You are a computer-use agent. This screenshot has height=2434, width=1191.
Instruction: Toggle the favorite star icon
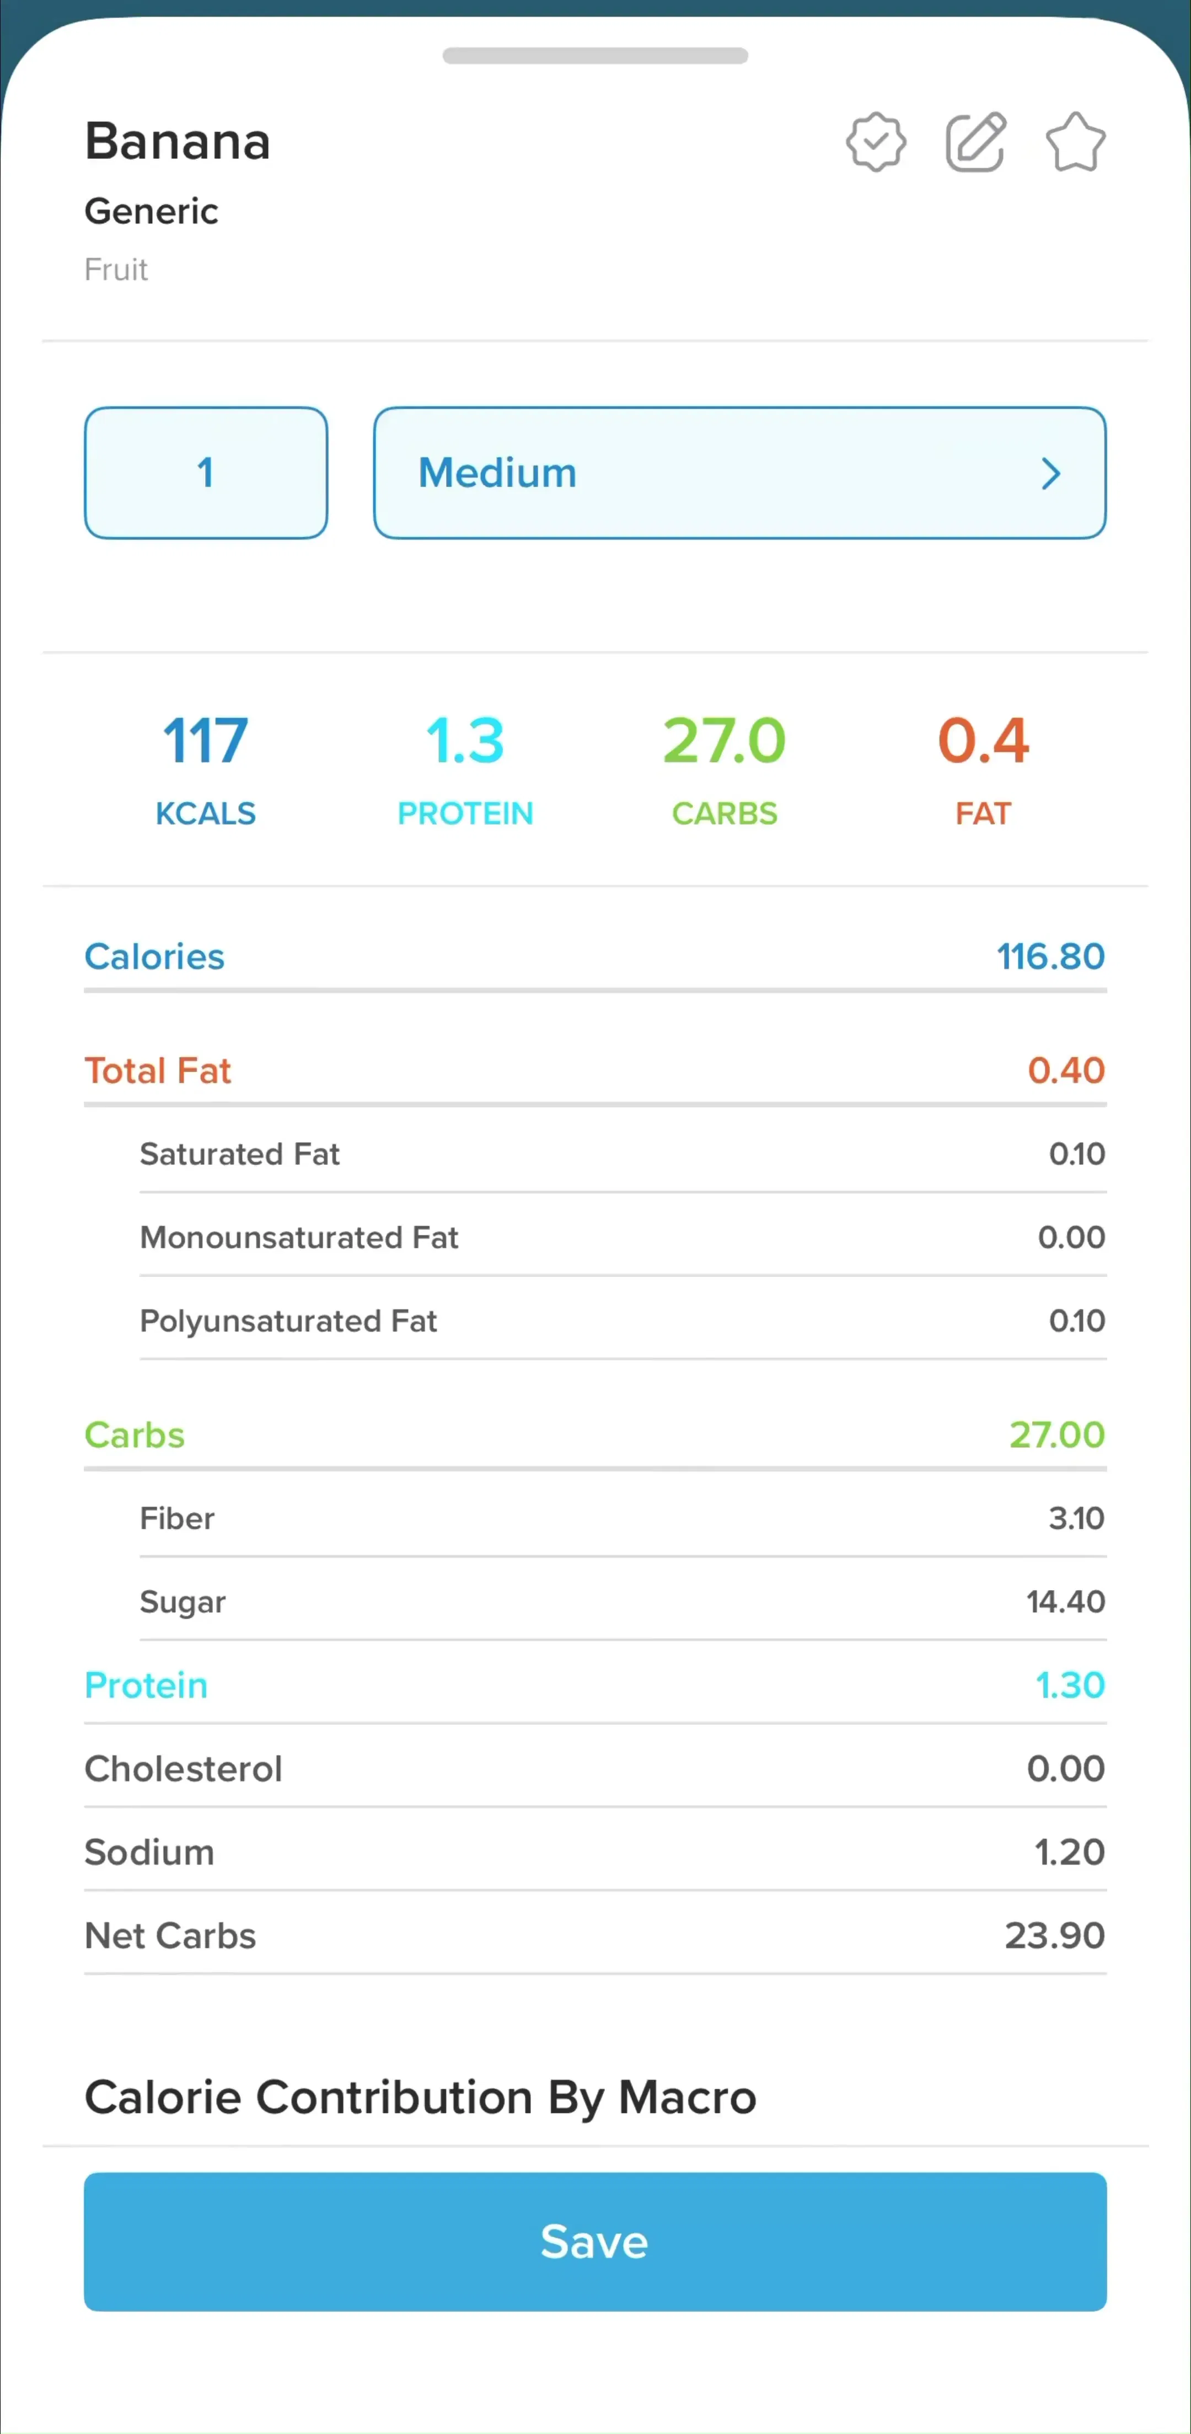(1075, 143)
